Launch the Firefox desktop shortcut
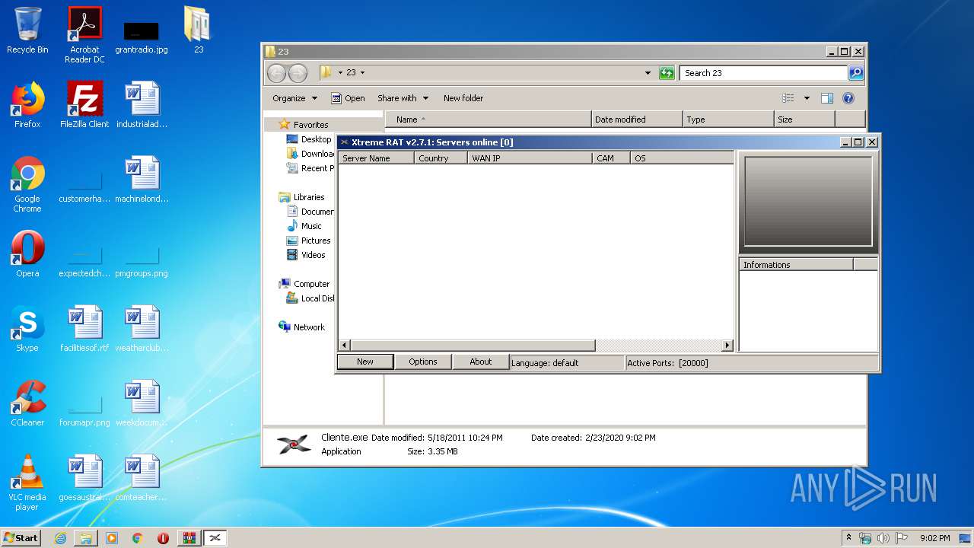Image resolution: width=974 pixels, height=548 pixels. [x=27, y=105]
